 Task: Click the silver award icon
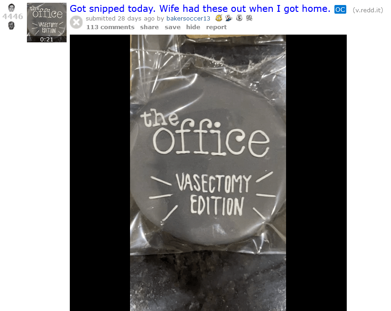pos(239,18)
